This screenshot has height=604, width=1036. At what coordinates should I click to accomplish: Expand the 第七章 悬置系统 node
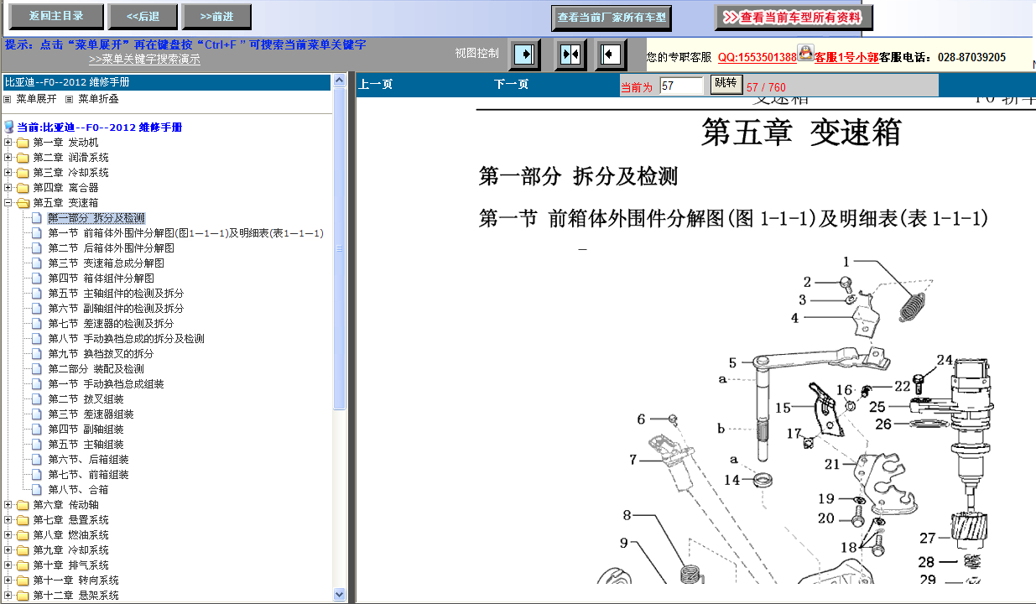pos(8,520)
